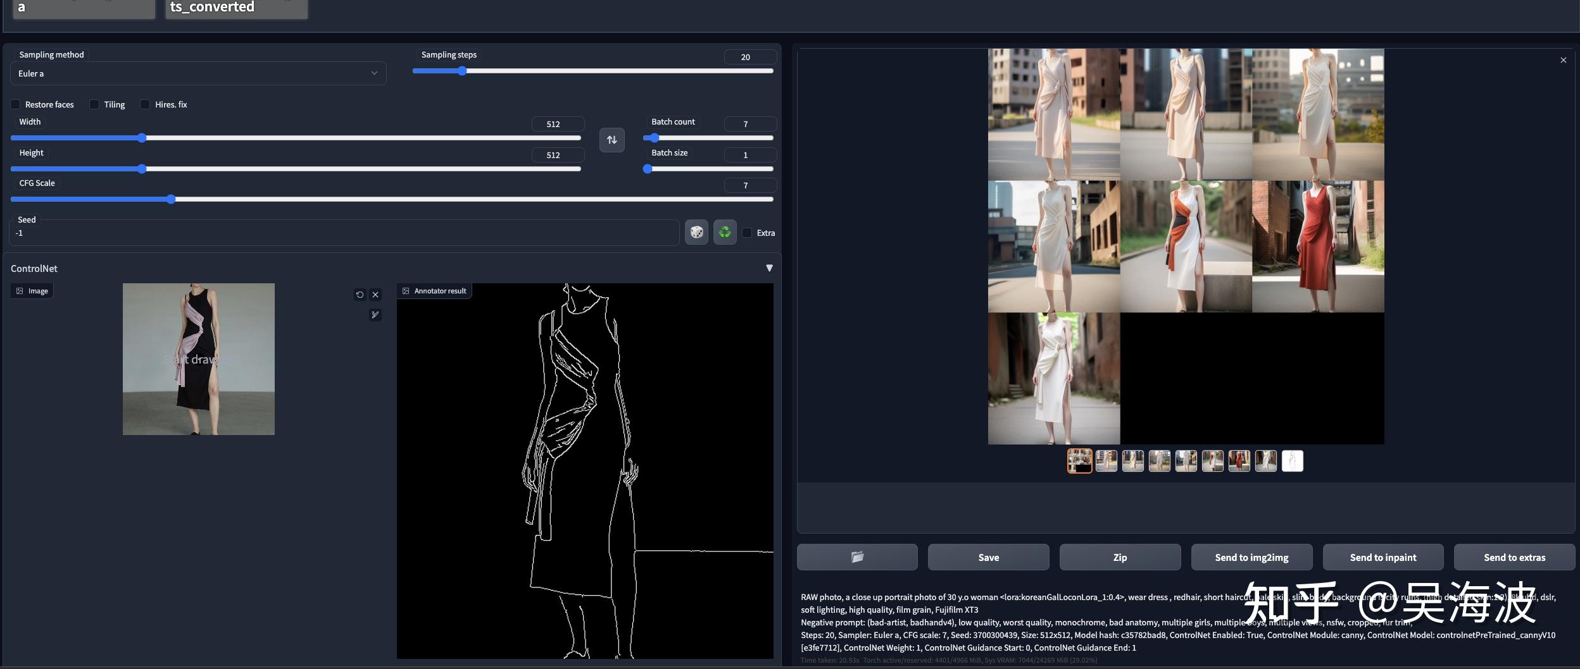Select the red dress gallery thumbnail
Image resolution: width=1580 pixels, height=669 pixels.
[x=1239, y=461]
